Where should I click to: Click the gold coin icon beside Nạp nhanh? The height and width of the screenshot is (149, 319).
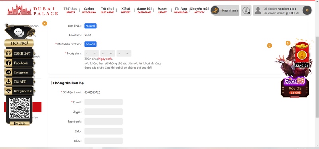coord(215,10)
